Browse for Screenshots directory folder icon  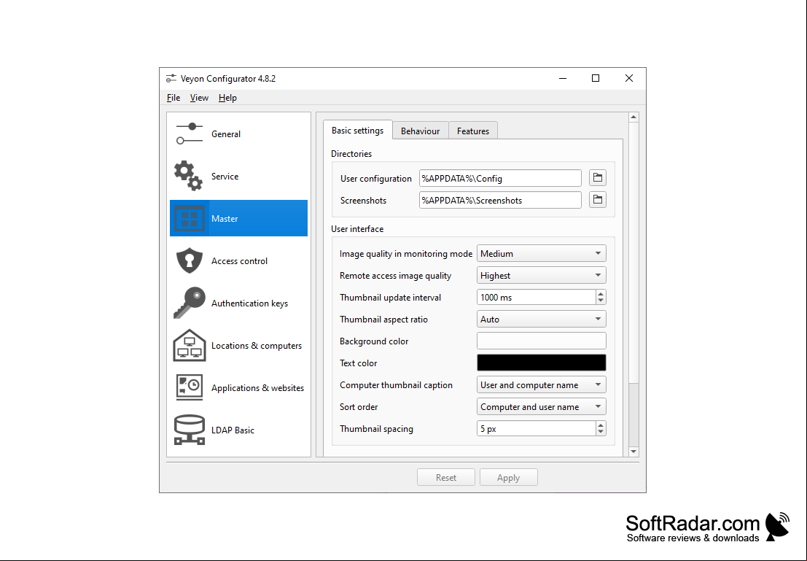[x=598, y=200]
